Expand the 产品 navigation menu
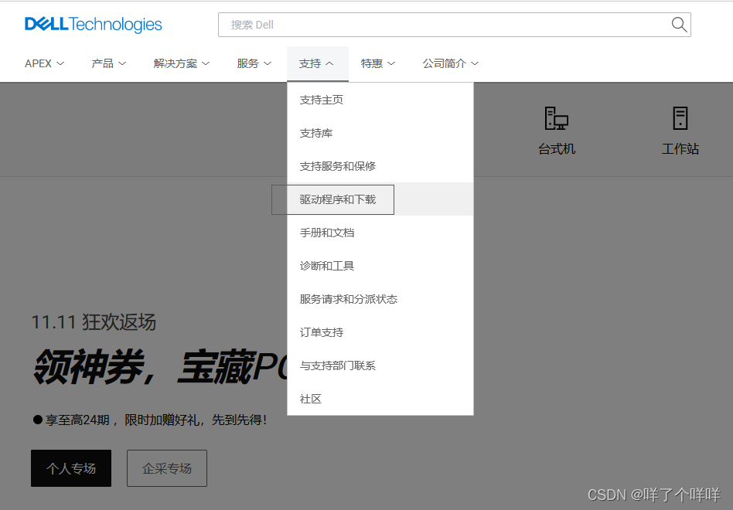Image resolution: width=733 pixels, height=510 pixels. [108, 63]
